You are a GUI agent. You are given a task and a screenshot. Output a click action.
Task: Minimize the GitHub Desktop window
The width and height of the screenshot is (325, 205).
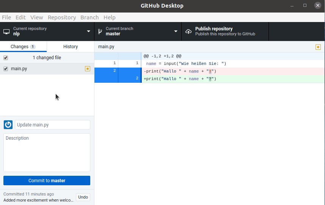[x=292, y=6]
